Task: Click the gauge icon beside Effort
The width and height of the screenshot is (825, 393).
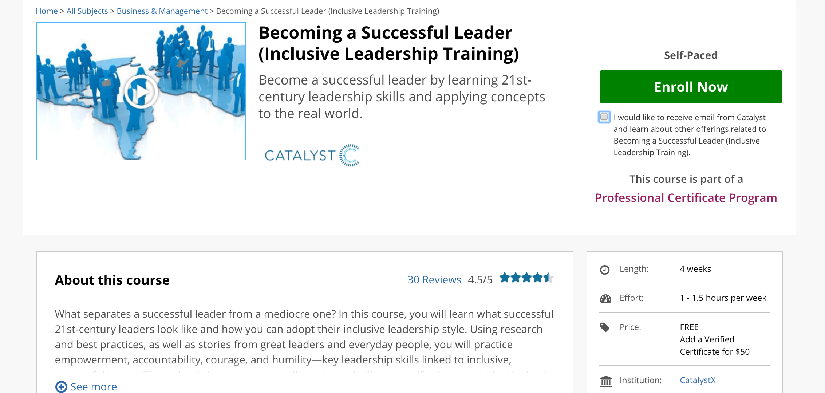Action: [605, 298]
